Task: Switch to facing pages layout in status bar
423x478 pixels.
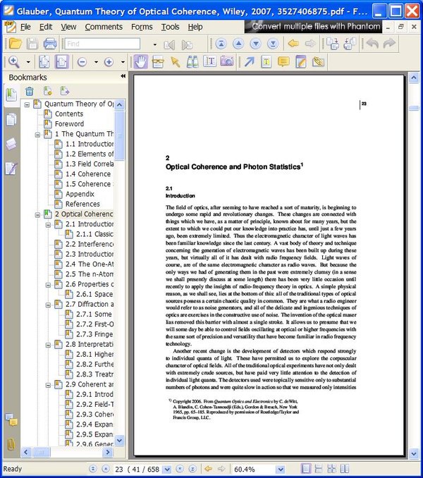Action: pos(345,469)
